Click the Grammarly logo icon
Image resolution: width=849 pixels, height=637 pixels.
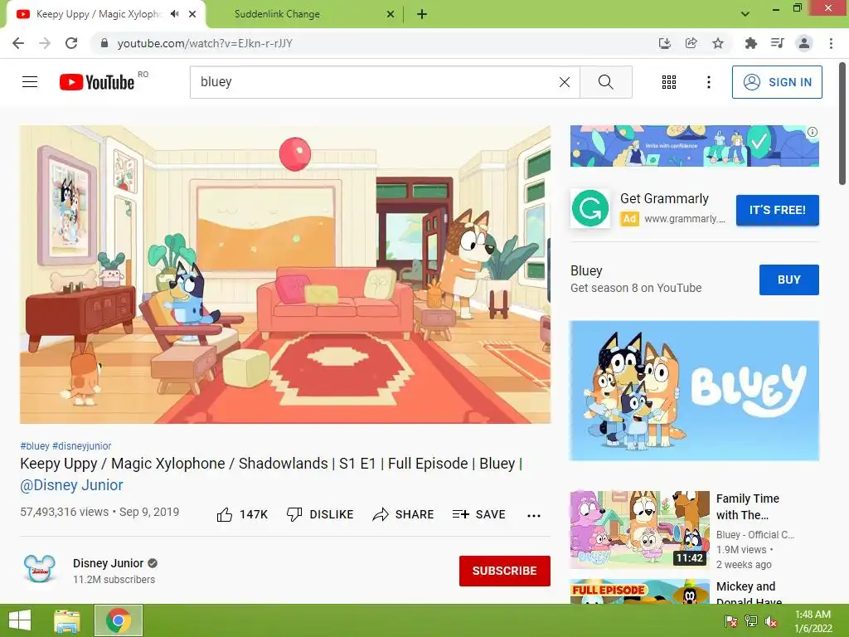click(589, 208)
